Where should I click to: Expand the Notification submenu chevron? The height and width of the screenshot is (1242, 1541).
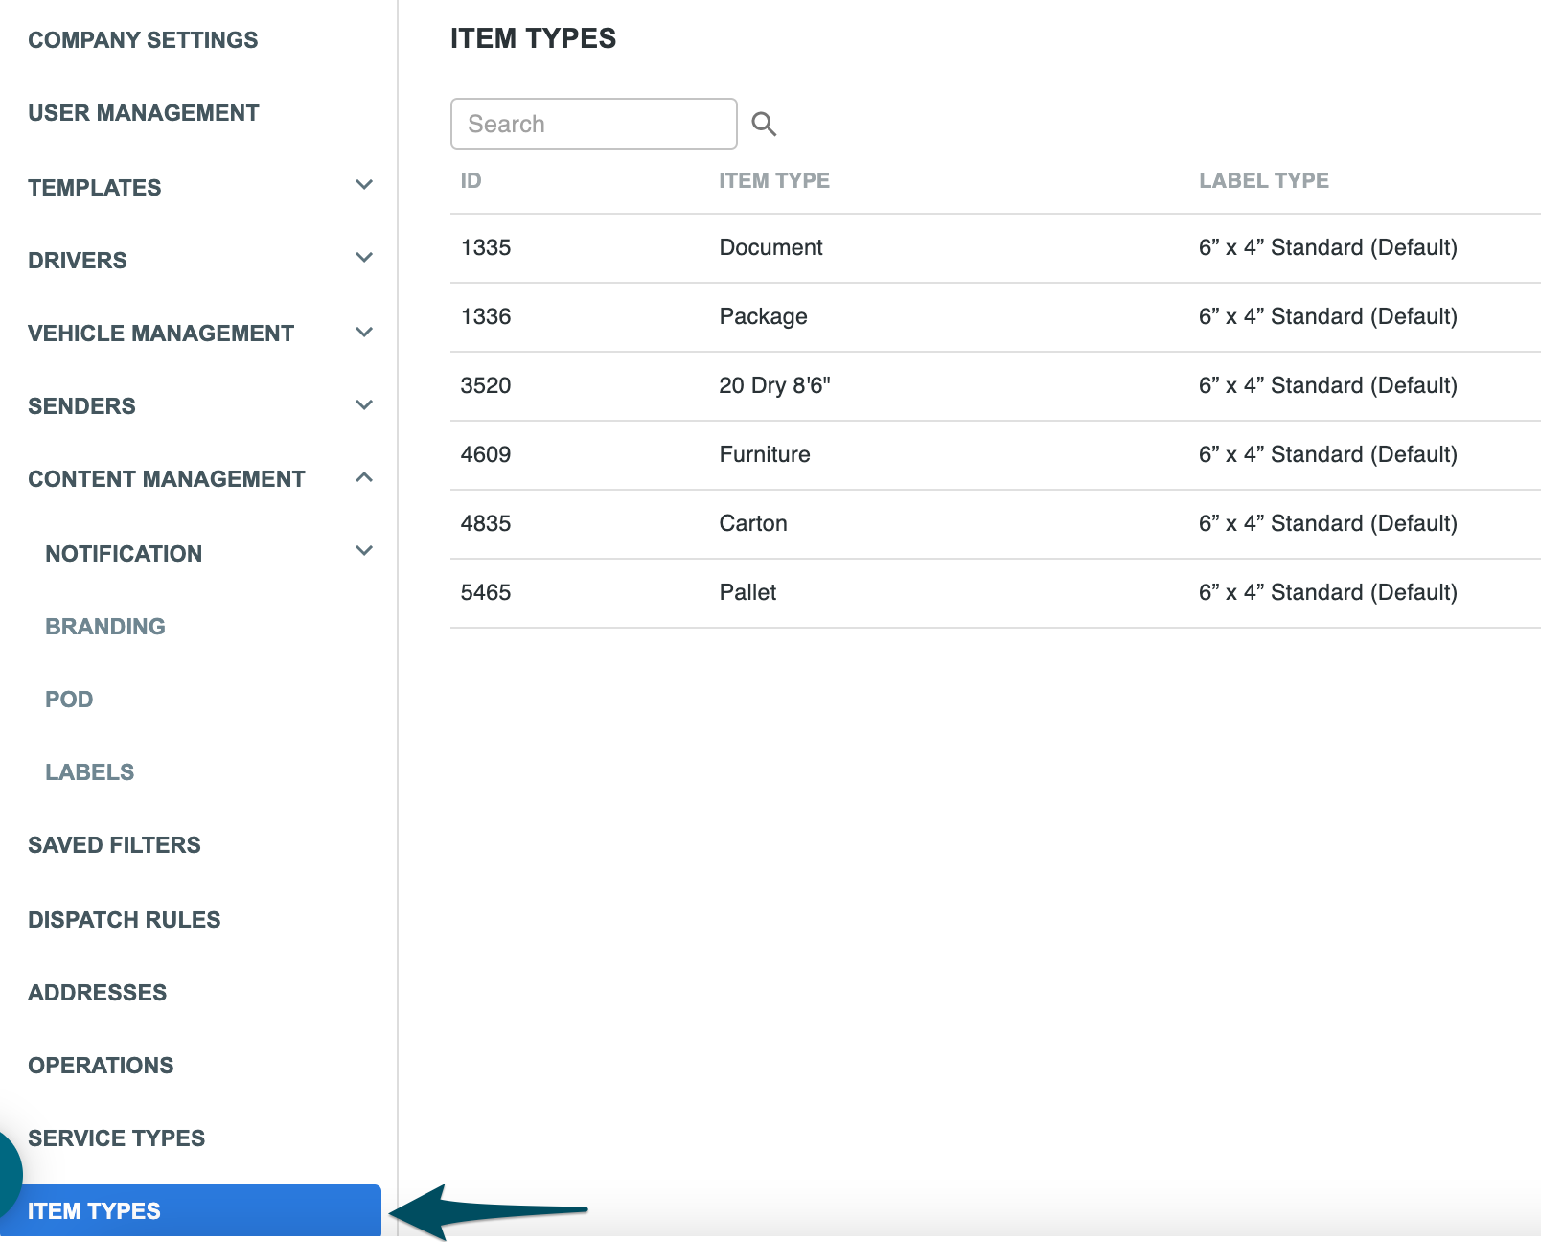click(x=364, y=551)
